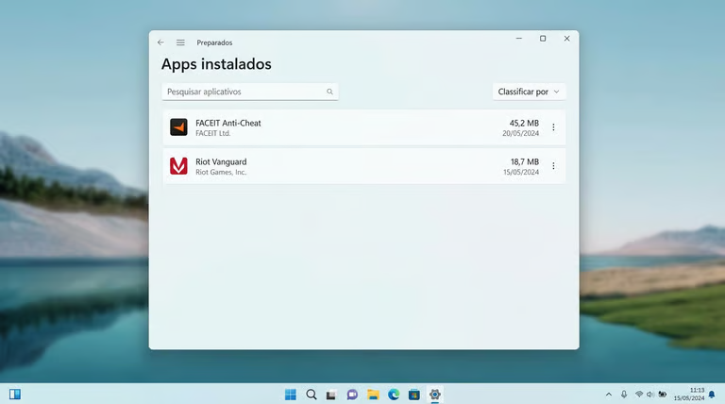Image resolution: width=725 pixels, height=404 pixels.
Task: Click the volume speaker tray icon
Action: pos(650,395)
